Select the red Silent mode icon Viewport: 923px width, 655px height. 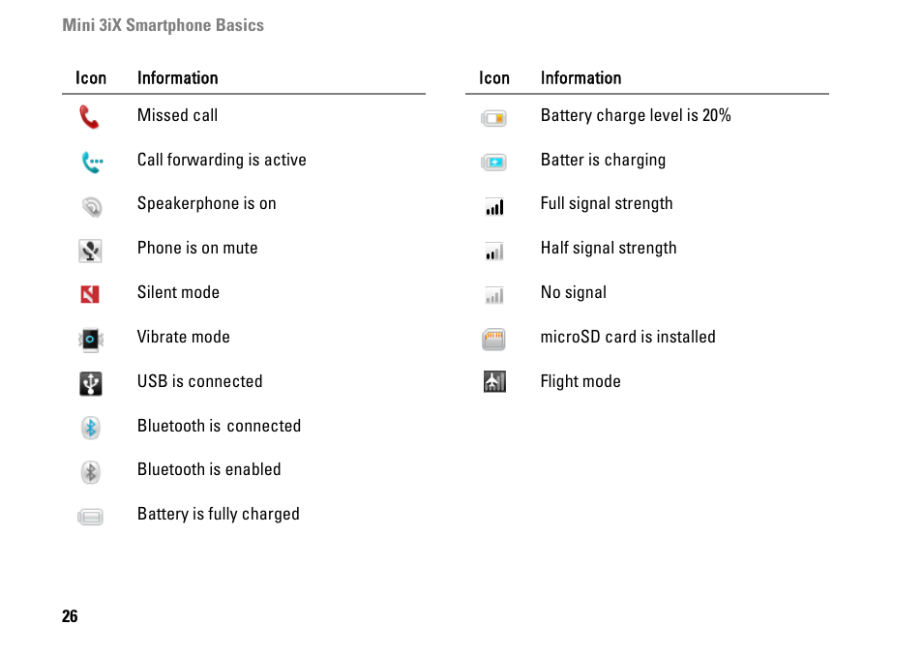[89, 294]
